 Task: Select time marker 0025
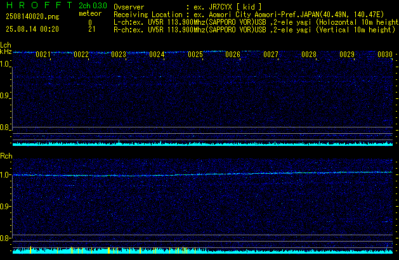(195, 55)
